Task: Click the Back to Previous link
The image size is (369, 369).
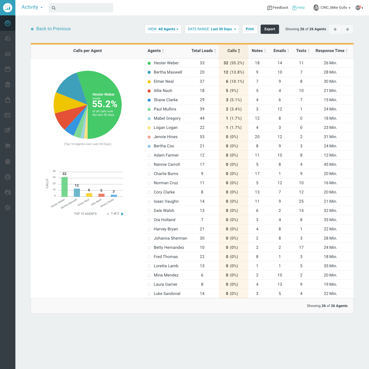Action: point(53,29)
